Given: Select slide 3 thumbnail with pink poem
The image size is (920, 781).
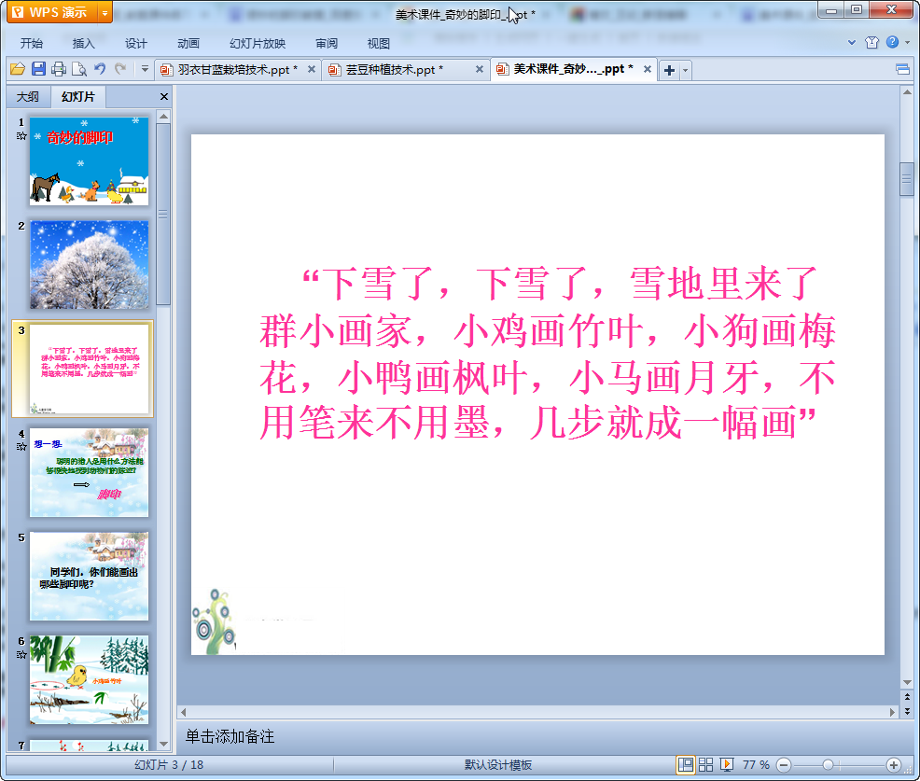Looking at the screenshot, I should click(x=90, y=369).
